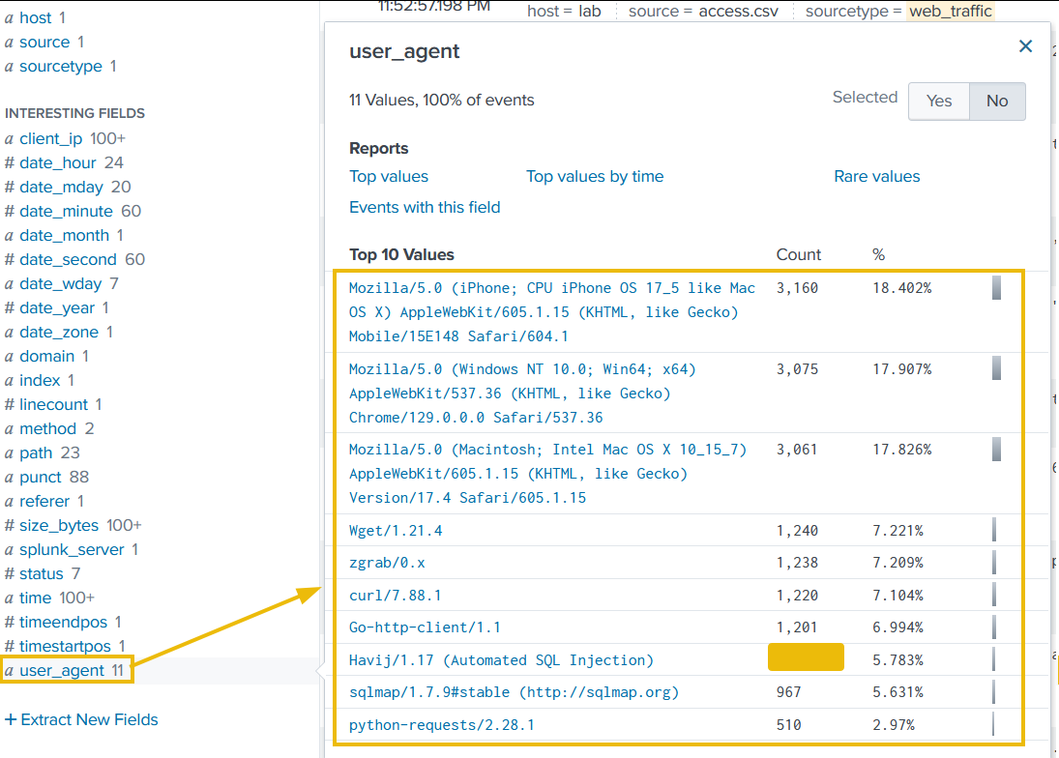This screenshot has width=1059, height=758.
Task: Expand the method field summary
Action: pos(50,428)
